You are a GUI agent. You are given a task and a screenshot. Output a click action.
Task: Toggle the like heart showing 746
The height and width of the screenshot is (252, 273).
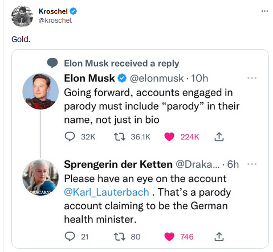pyautogui.click(x=169, y=237)
